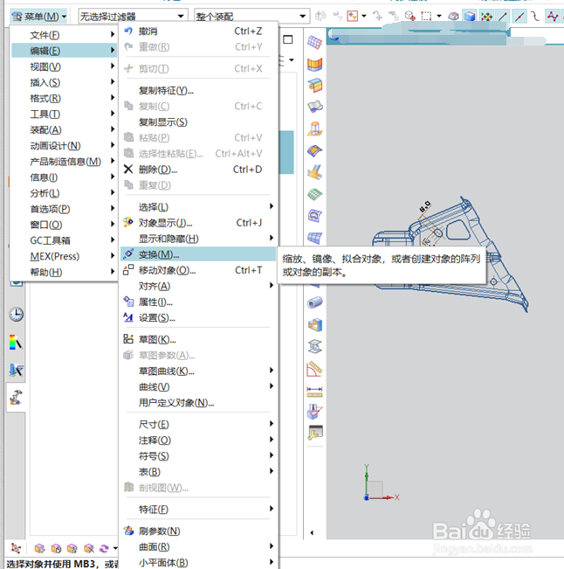Viewport: 564px width, 569px height.
Task: Expand the 特征(F) submenu
Action: pos(198,509)
